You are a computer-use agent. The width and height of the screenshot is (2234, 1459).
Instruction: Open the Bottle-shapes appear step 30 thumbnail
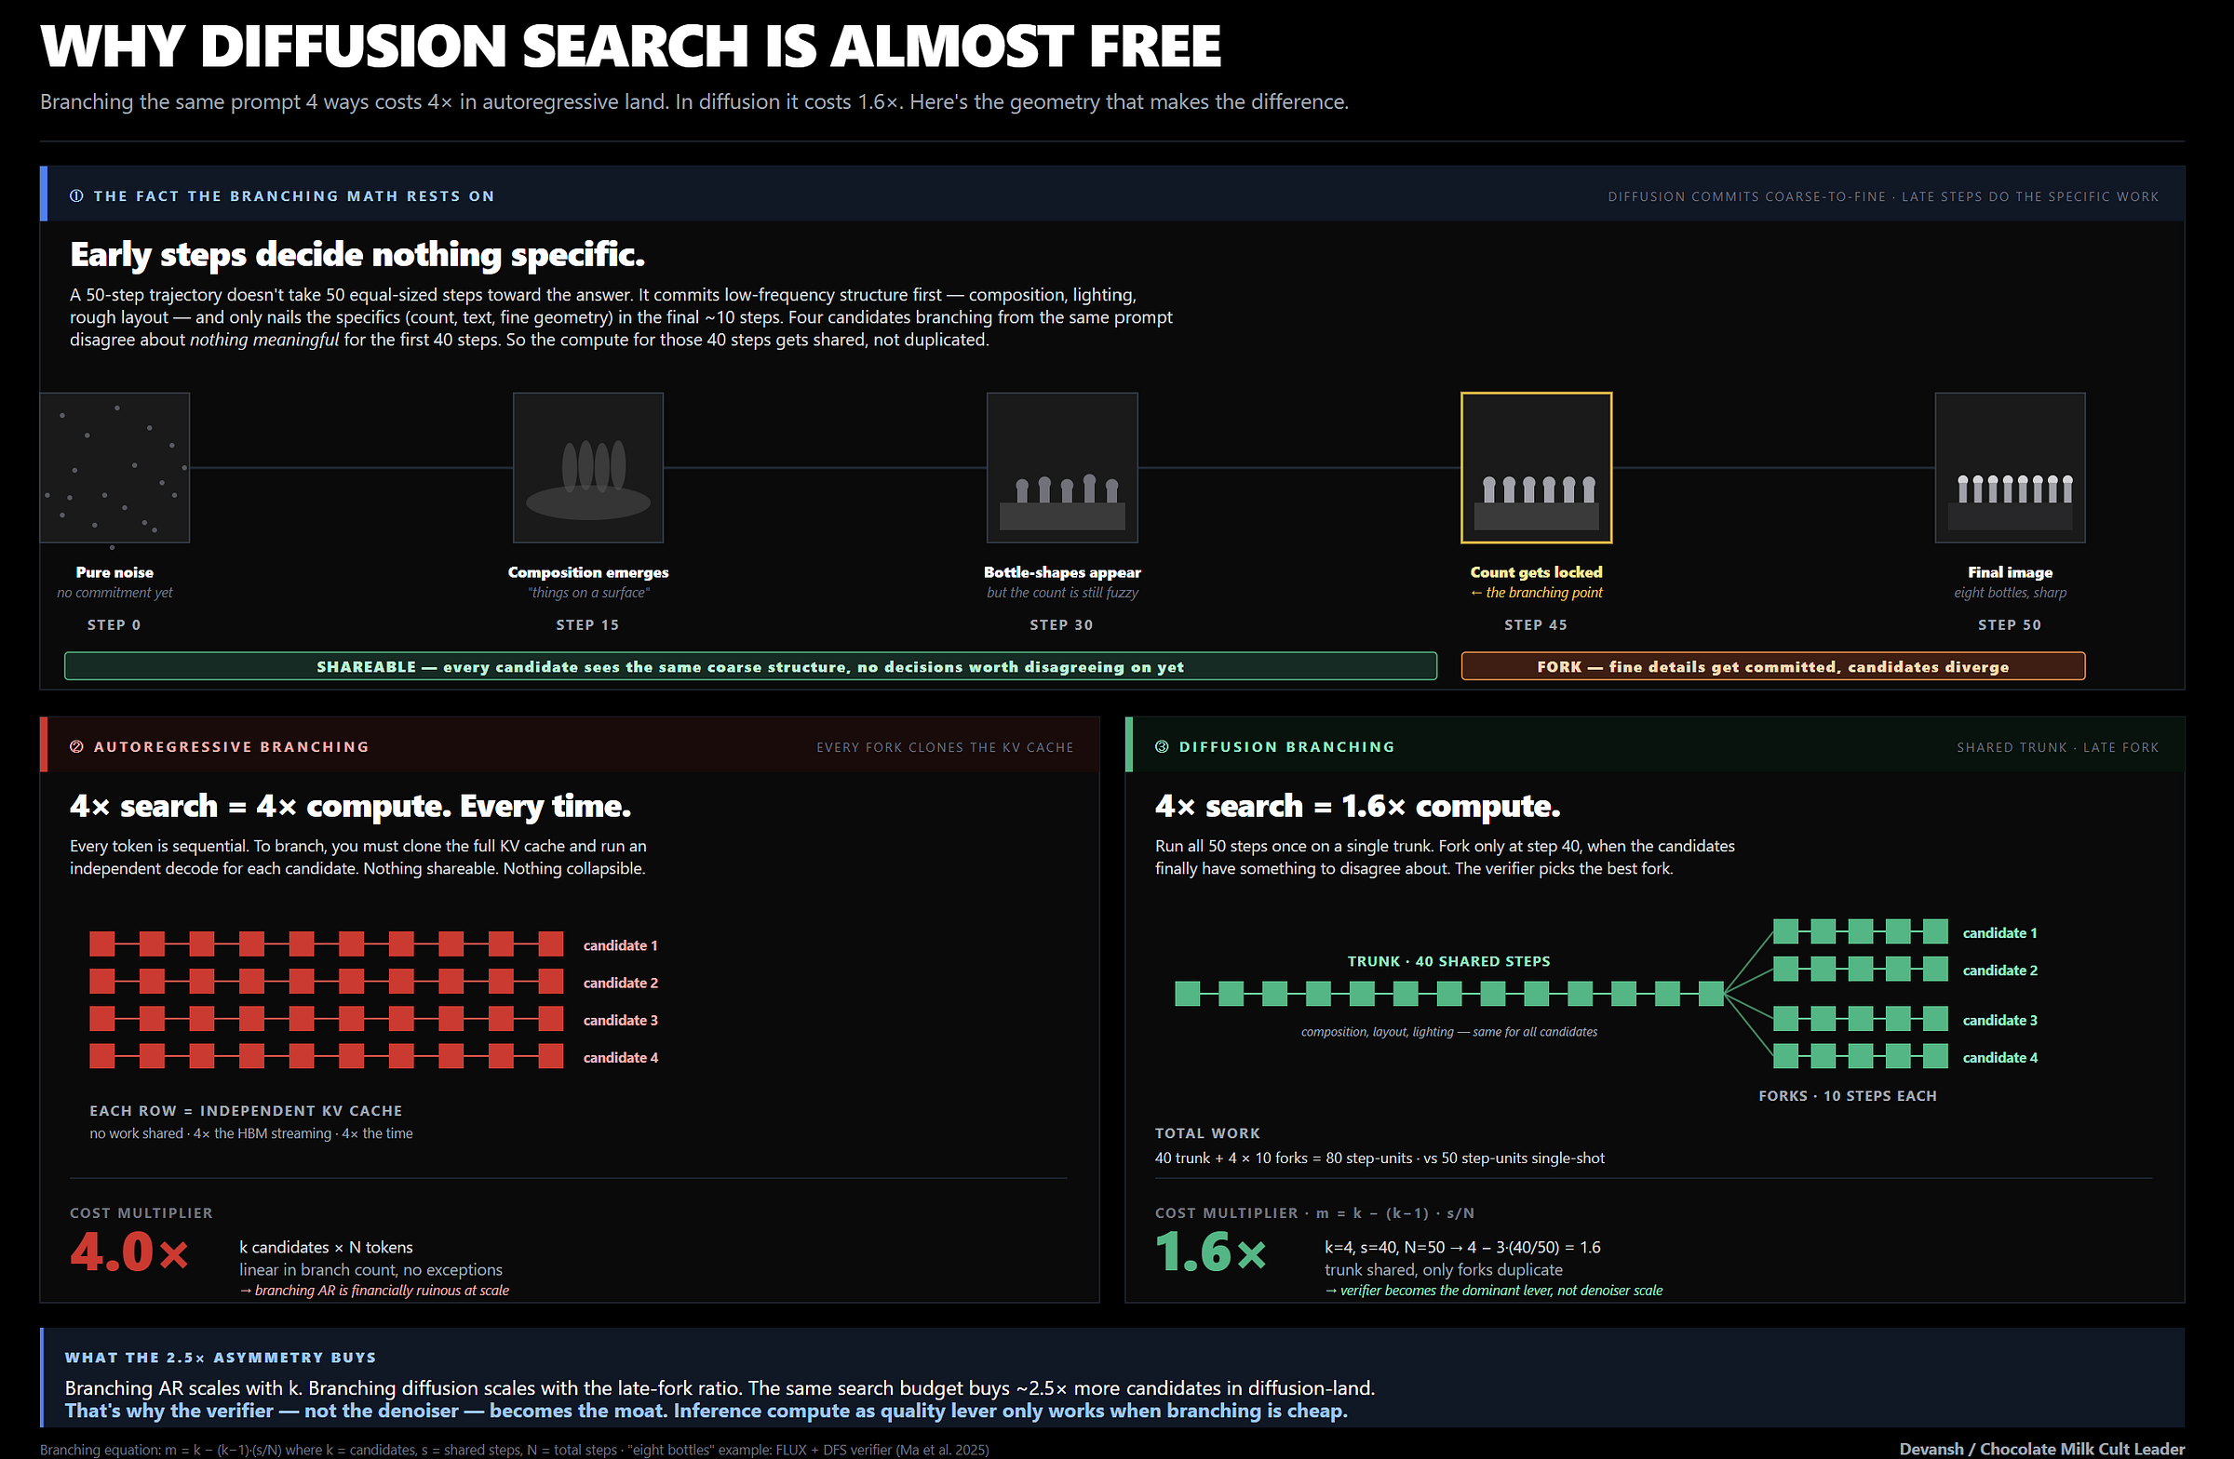(x=1062, y=467)
